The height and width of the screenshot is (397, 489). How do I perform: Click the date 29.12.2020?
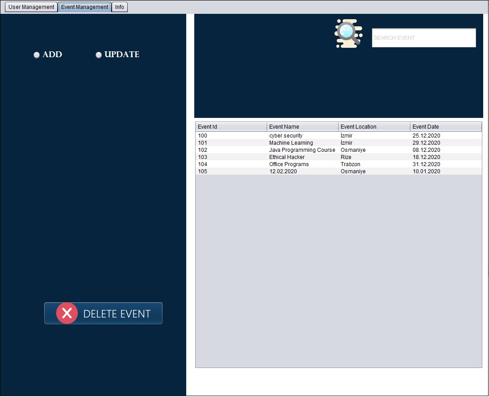(x=426, y=143)
